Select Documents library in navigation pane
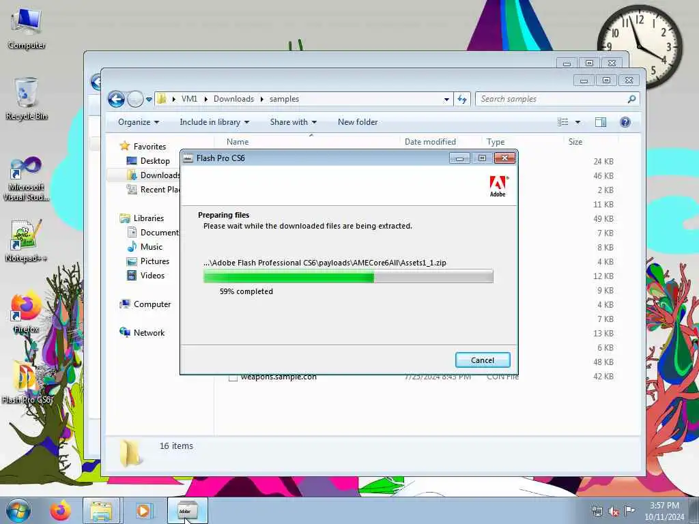Screen dimensions: 699x524 pyautogui.click(x=154, y=233)
